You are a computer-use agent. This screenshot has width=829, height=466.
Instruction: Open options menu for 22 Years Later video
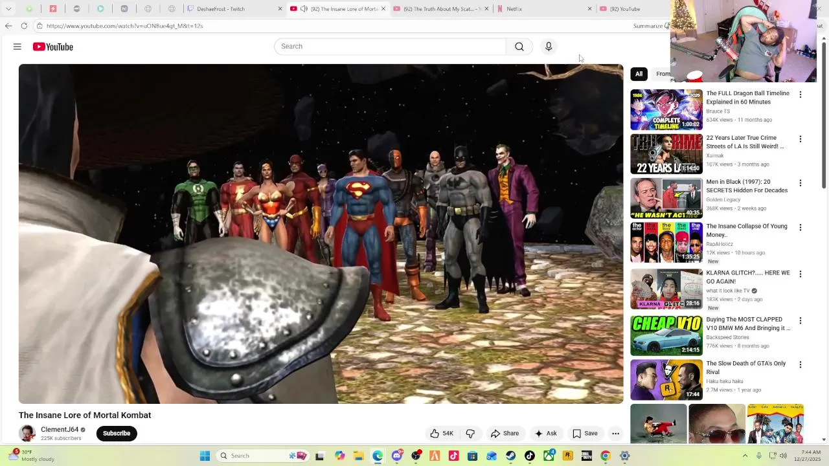coord(801,139)
